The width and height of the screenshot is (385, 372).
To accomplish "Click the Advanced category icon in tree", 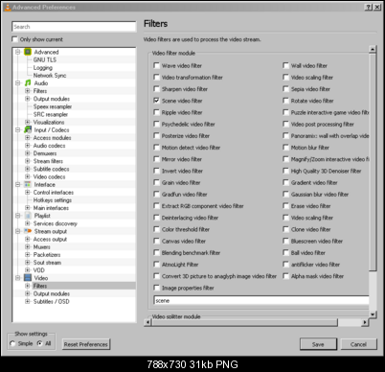I will pyautogui.click(x=28, y=52).
